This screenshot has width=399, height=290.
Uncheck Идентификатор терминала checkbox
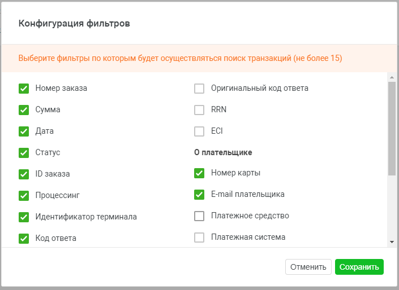[x=24, y=217]
